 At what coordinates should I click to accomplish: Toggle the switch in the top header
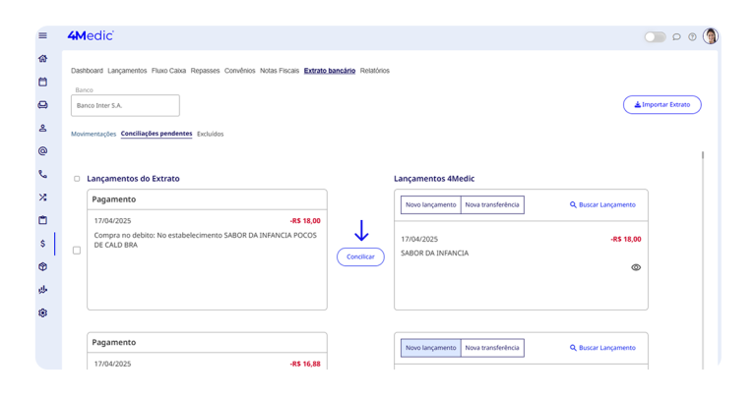point(655,37)
